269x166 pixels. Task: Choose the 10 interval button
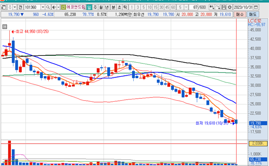tap(150, 7)
